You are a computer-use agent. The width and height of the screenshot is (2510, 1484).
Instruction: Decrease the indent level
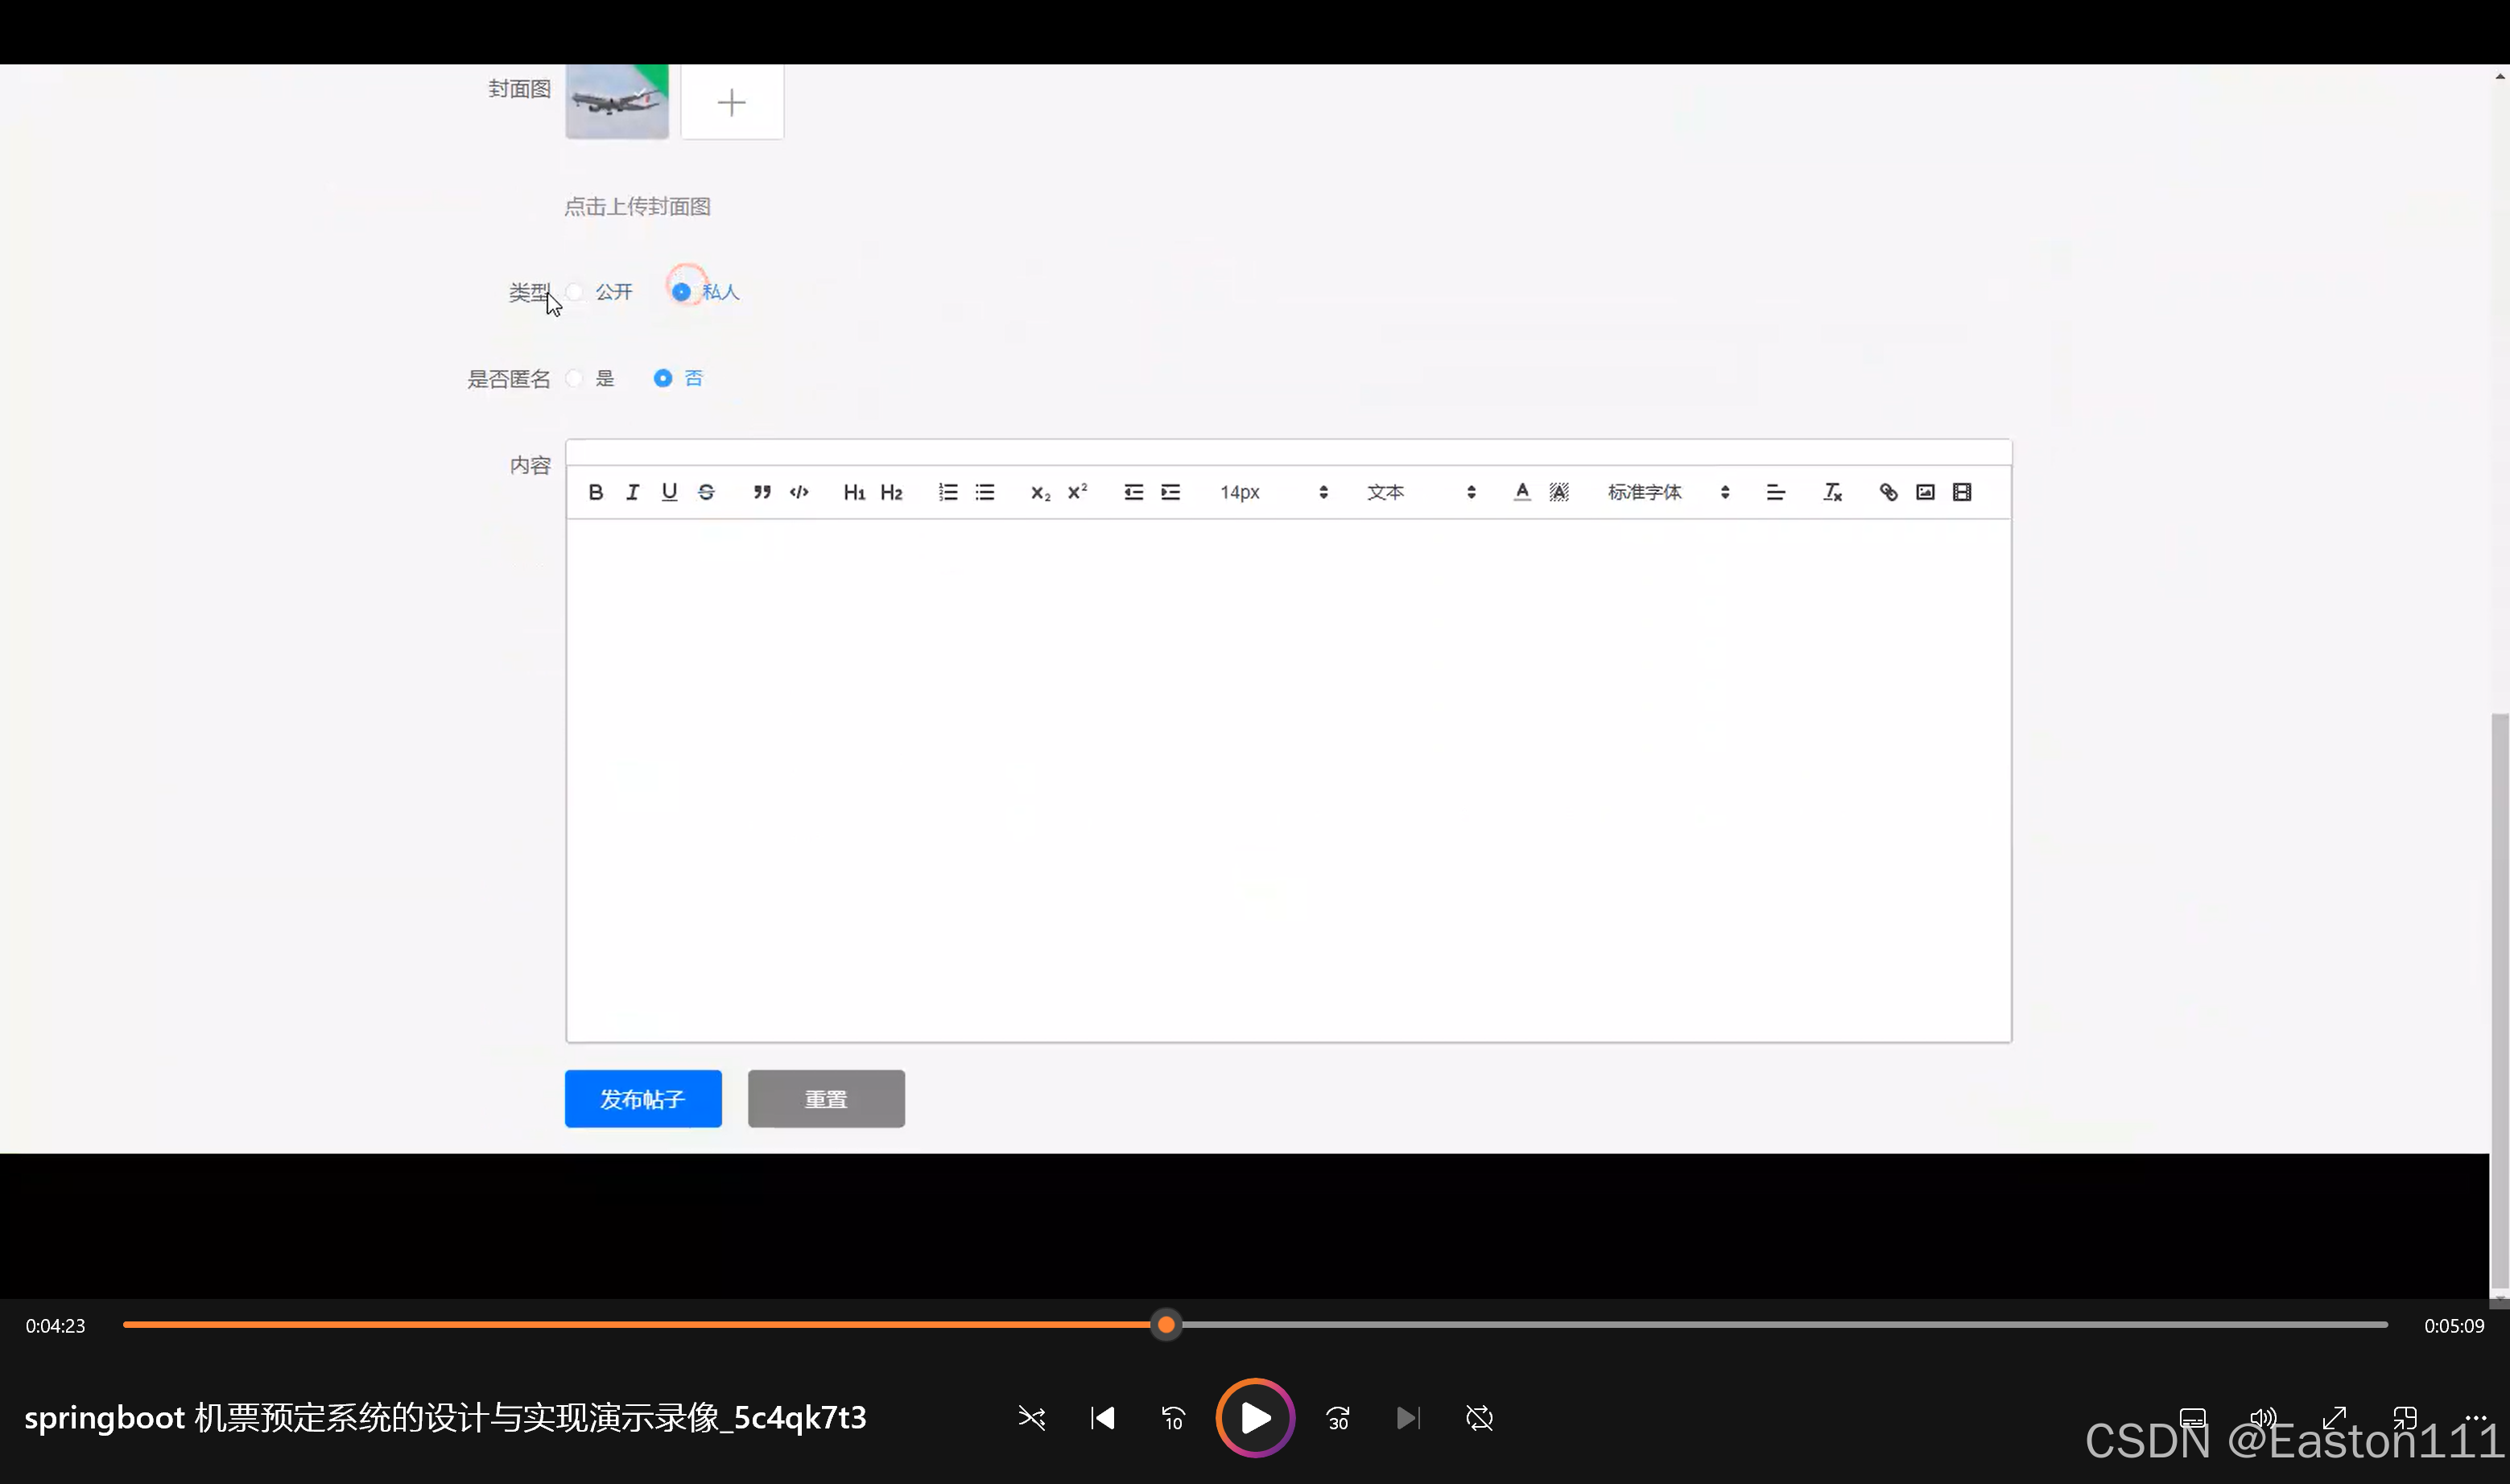[x=1133, y=492]
